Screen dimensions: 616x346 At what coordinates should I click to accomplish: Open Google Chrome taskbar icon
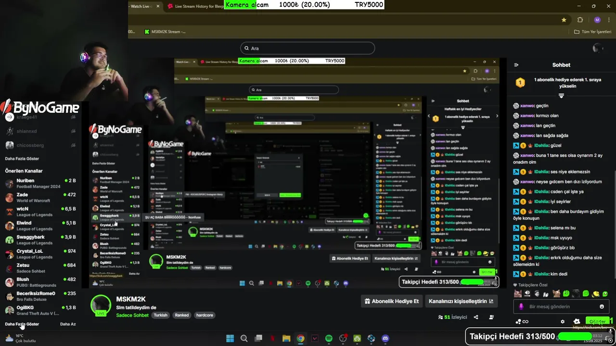coord(300,338)
